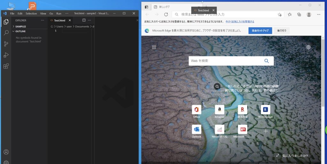The width and height of the screenshot is (327, 164).
Task: Open the Edge app launcher grid
Action: [x=154, y=47]
